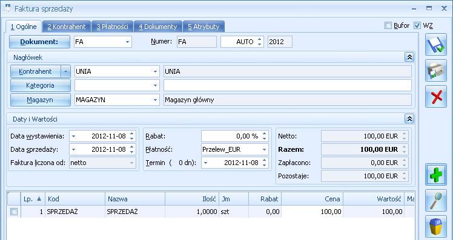
Task: Open the document type FA dropdown
Action: 127,42
